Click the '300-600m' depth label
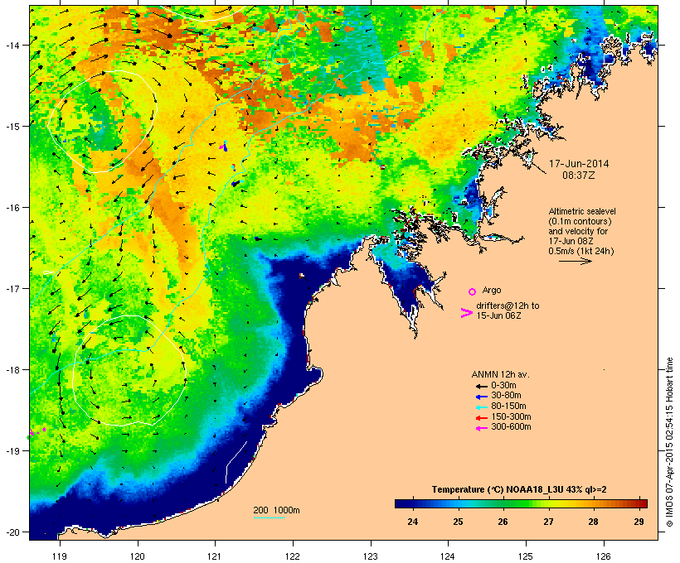Screen dimensions: 680x563 tap(511, 427)
